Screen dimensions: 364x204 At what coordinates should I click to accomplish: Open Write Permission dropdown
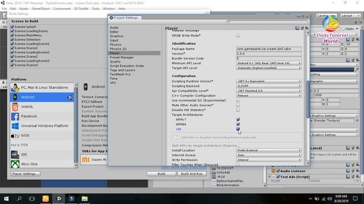(269, 160)
